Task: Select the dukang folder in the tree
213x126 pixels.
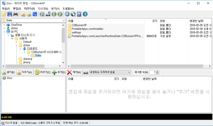Action: coord(28,59)
